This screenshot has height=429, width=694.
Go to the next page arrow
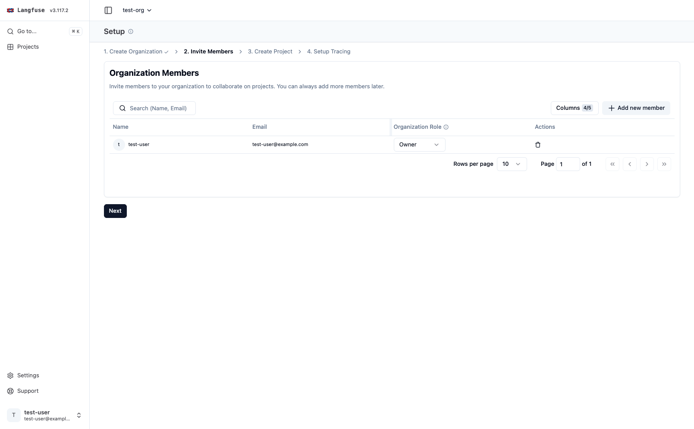click(647, 164)
